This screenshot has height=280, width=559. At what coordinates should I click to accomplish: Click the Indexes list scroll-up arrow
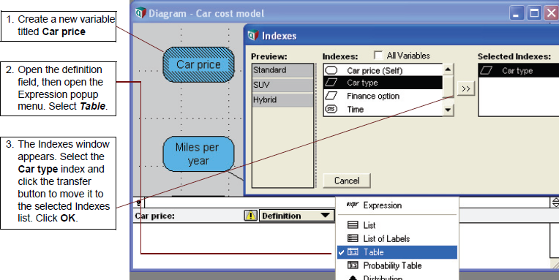point(448,69)
